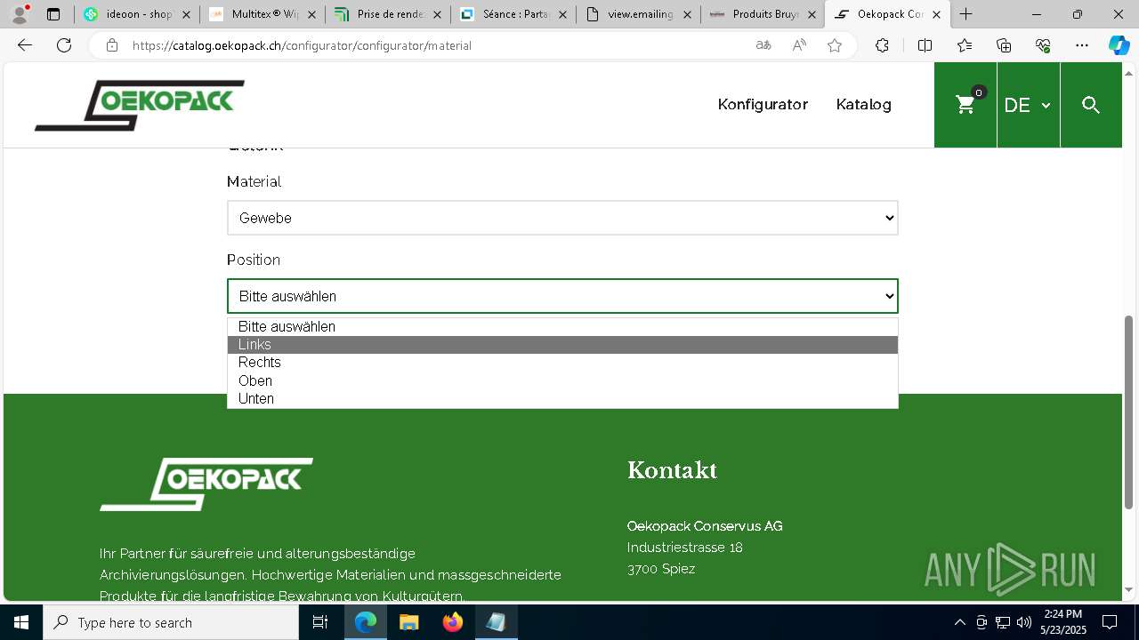Switch to the 'Séance : Parta' tab

click(x=513, y=14)
